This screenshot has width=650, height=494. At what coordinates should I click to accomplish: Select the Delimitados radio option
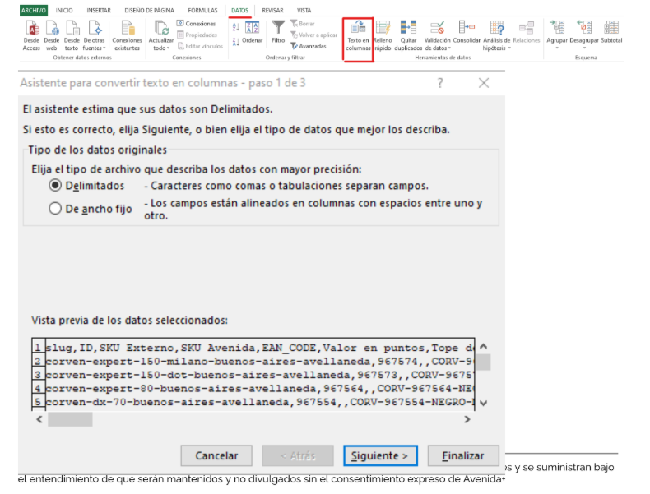pos(56,186)
